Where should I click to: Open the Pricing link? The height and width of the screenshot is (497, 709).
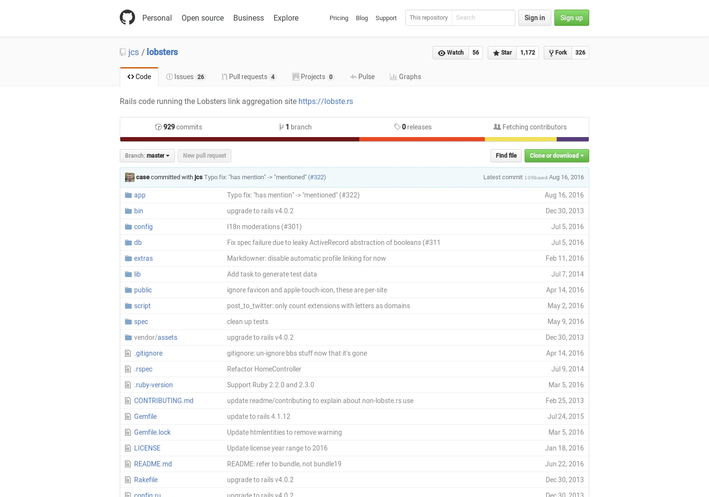pyautogui.click(x=339, y=18)
